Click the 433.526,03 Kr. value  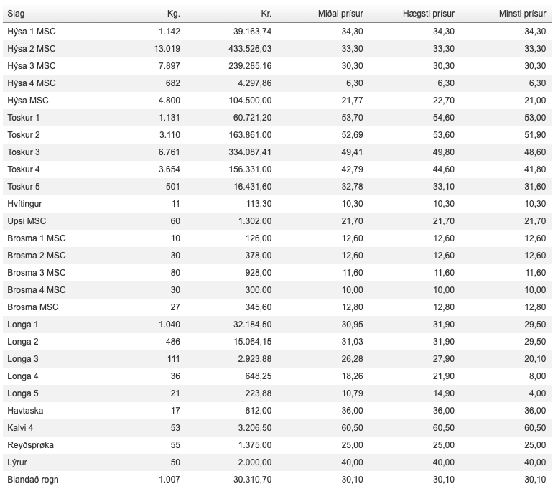247,49
